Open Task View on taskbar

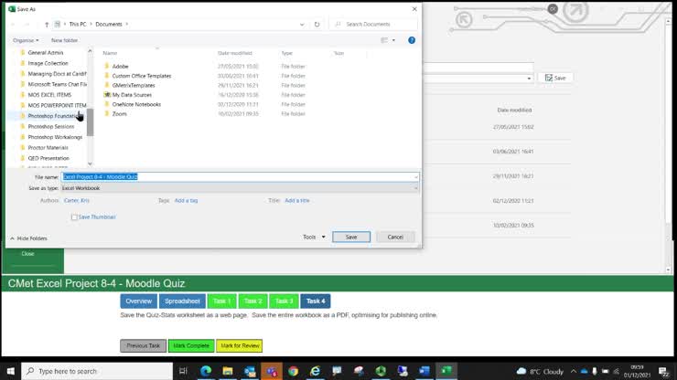coord(184,371)
